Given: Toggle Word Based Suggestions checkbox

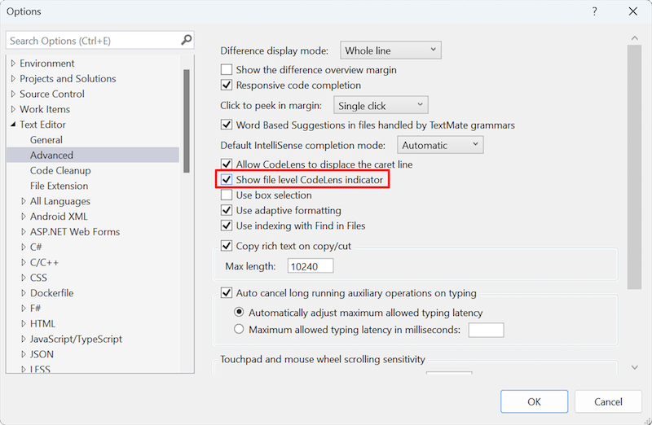Looking at the screenshot, I should [x=227, y=125].
